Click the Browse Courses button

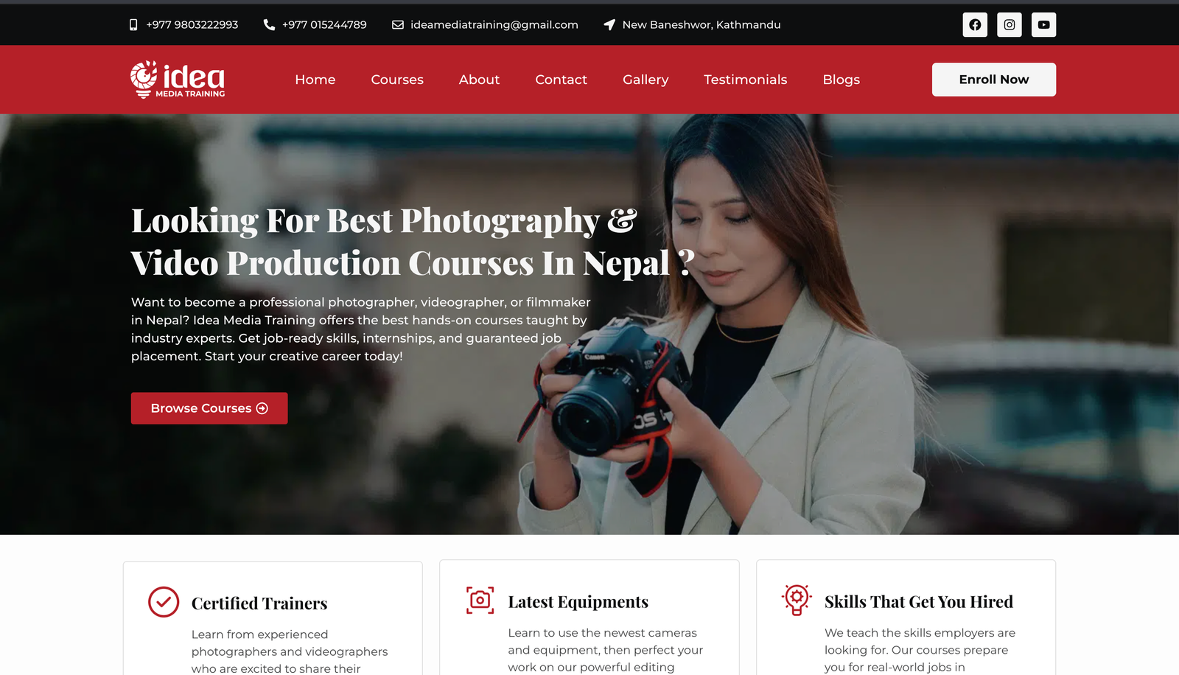click(209, 408)
